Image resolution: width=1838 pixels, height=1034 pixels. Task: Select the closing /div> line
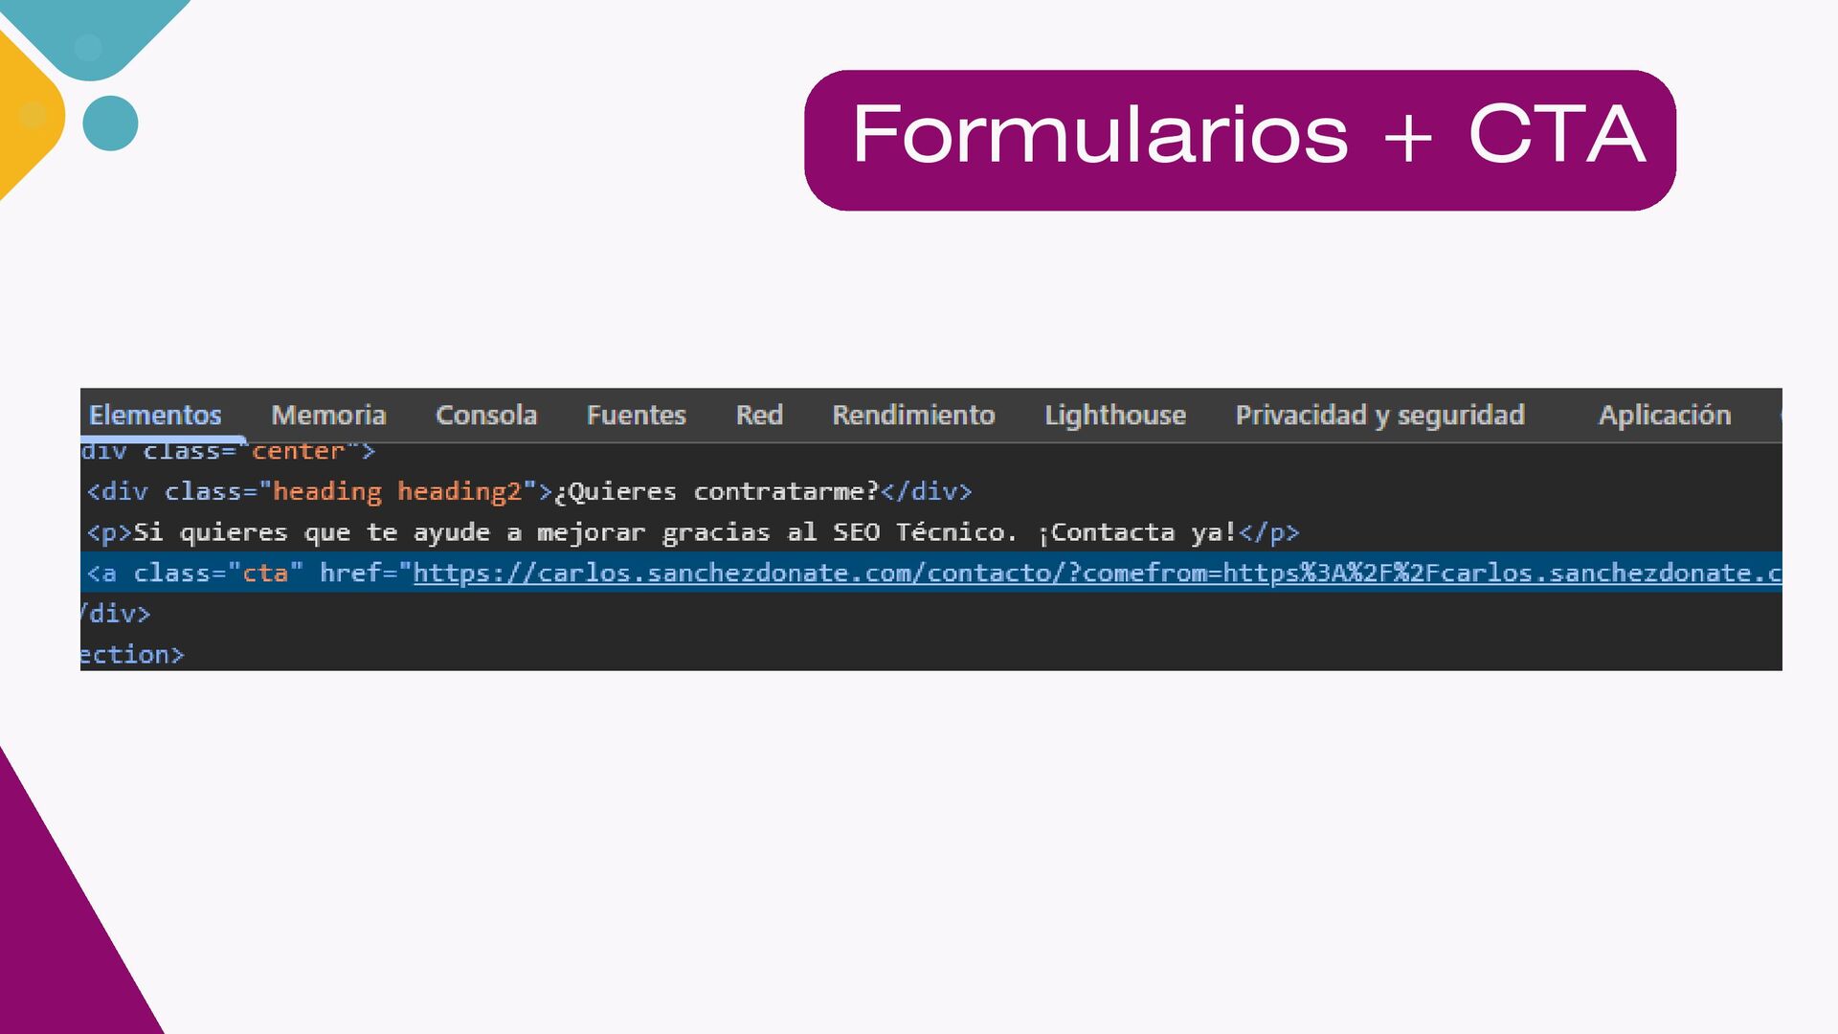pyautogui.click(x=116, y=614)
